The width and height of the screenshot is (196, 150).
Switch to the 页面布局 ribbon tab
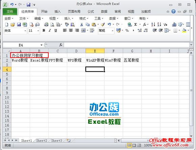pyautogui.click(x=74, y=11)
